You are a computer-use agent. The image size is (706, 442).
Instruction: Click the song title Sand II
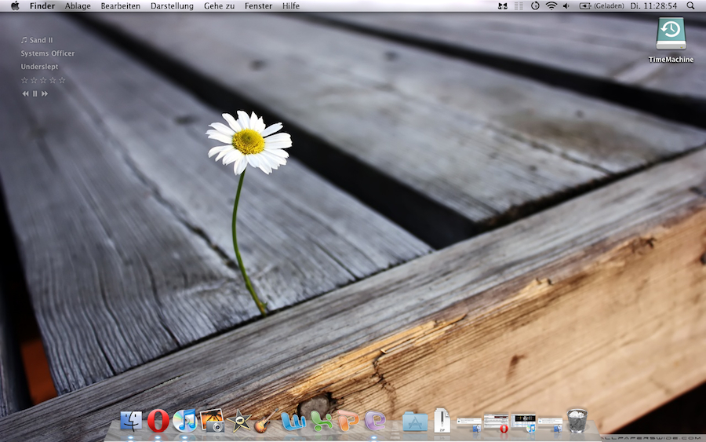(x=41, y=40)
